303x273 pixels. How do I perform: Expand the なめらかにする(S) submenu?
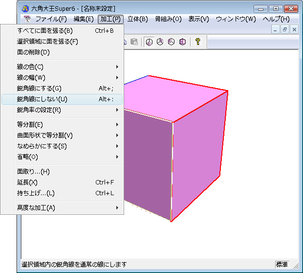click(62, 146)
